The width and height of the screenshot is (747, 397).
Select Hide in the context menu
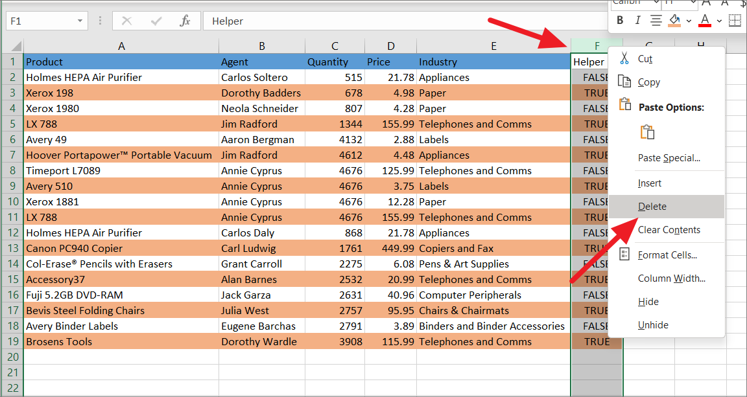click(648, 302)
